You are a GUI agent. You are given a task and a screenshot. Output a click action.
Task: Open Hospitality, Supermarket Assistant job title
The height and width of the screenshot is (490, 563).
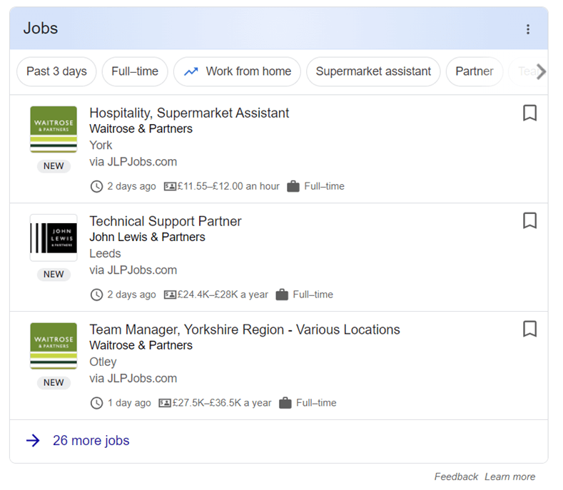[x=189, y=113]
